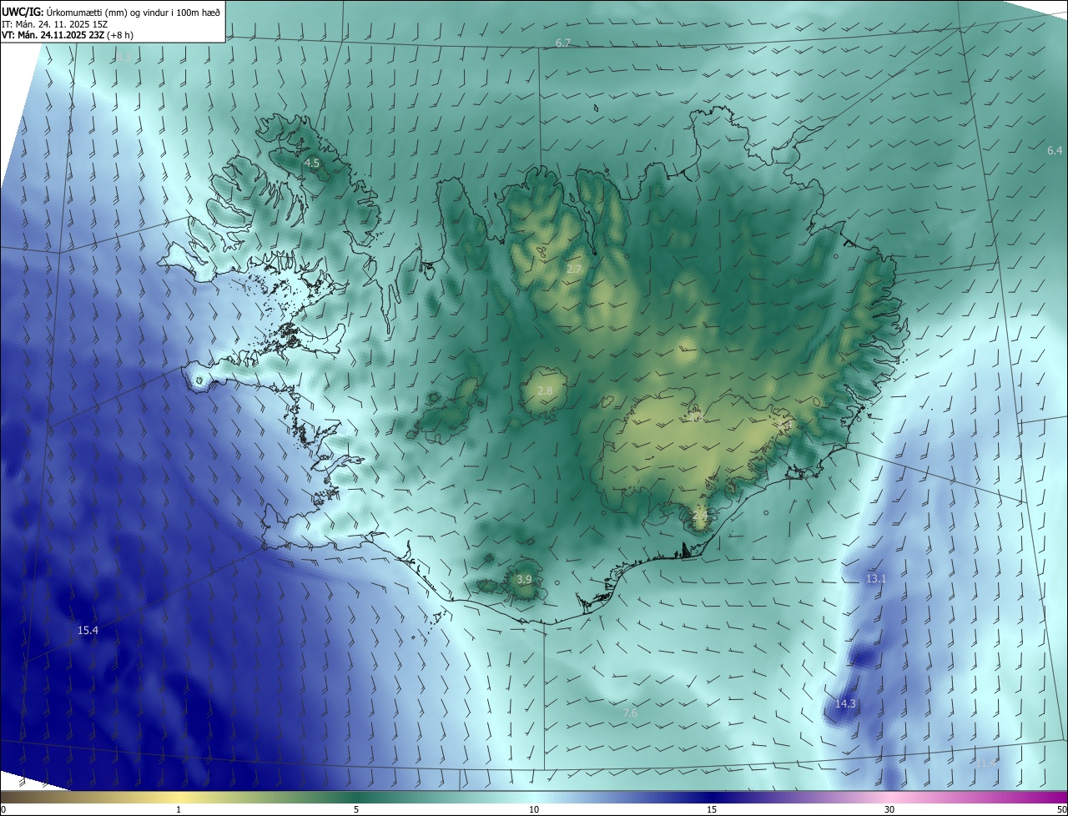Click the map value "14.3" in the dark blue band

[845, 704]
